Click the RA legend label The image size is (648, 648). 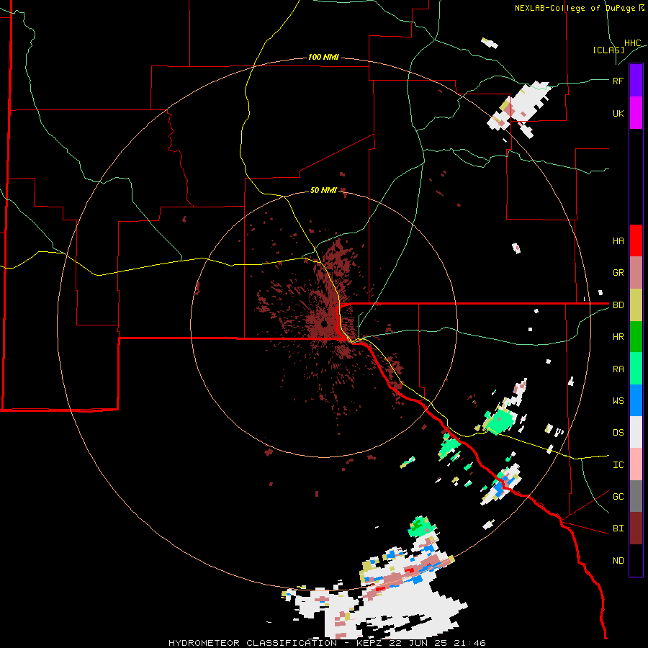tap(618, 369)
